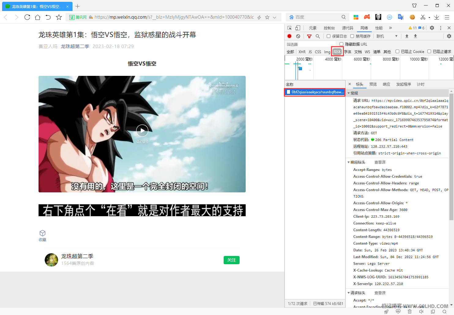Click red record network log button
Screen dimensions: 454x315
[289, 36]
